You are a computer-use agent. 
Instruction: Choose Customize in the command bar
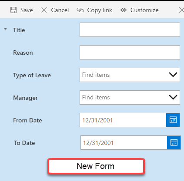[x=144, y=10]
